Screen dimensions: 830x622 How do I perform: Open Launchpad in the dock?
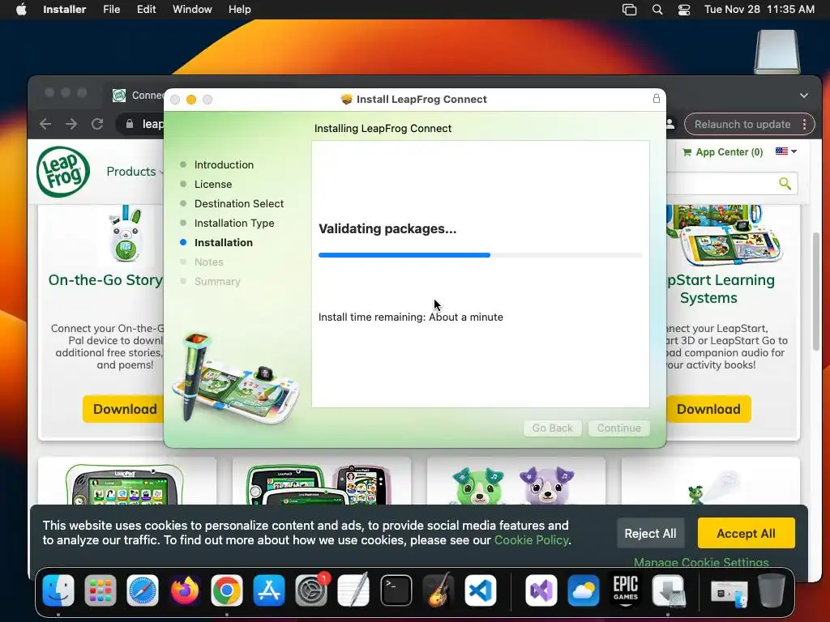coord(100,590)
